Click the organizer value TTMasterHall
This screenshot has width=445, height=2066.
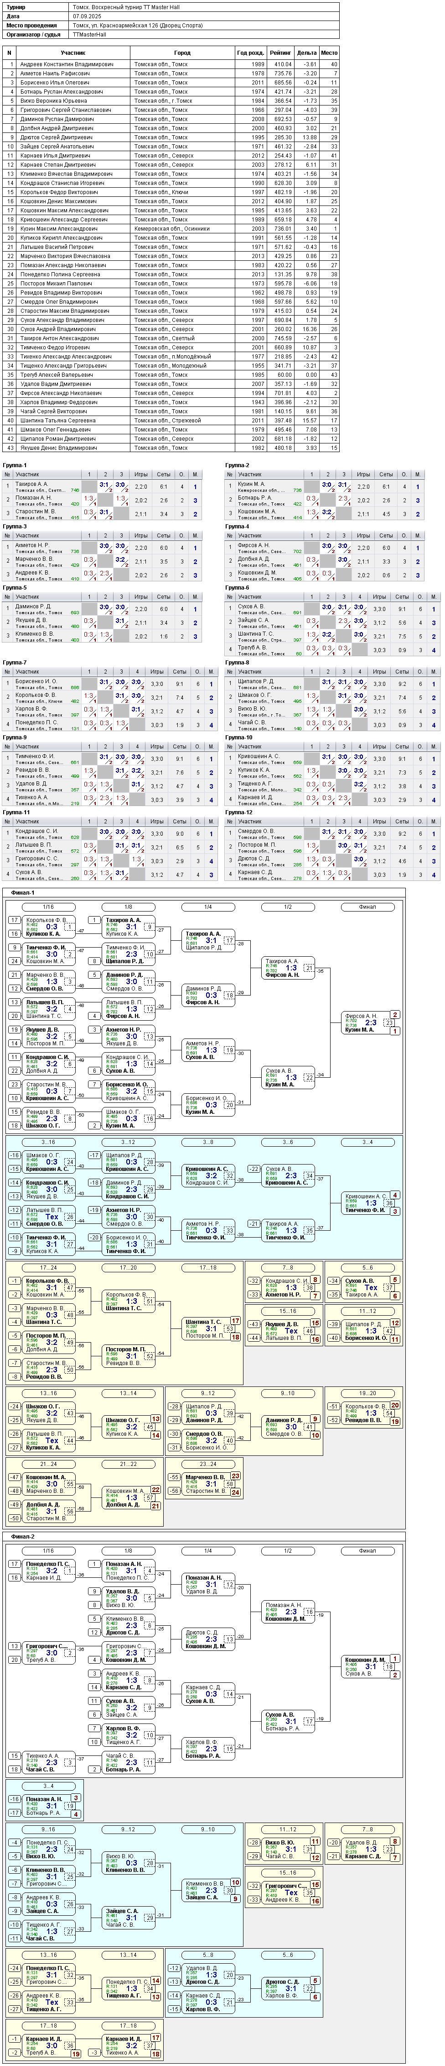(x=90, y=35)
